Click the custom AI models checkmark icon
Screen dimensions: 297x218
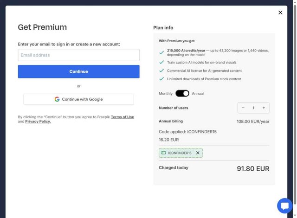coord(161,62)
